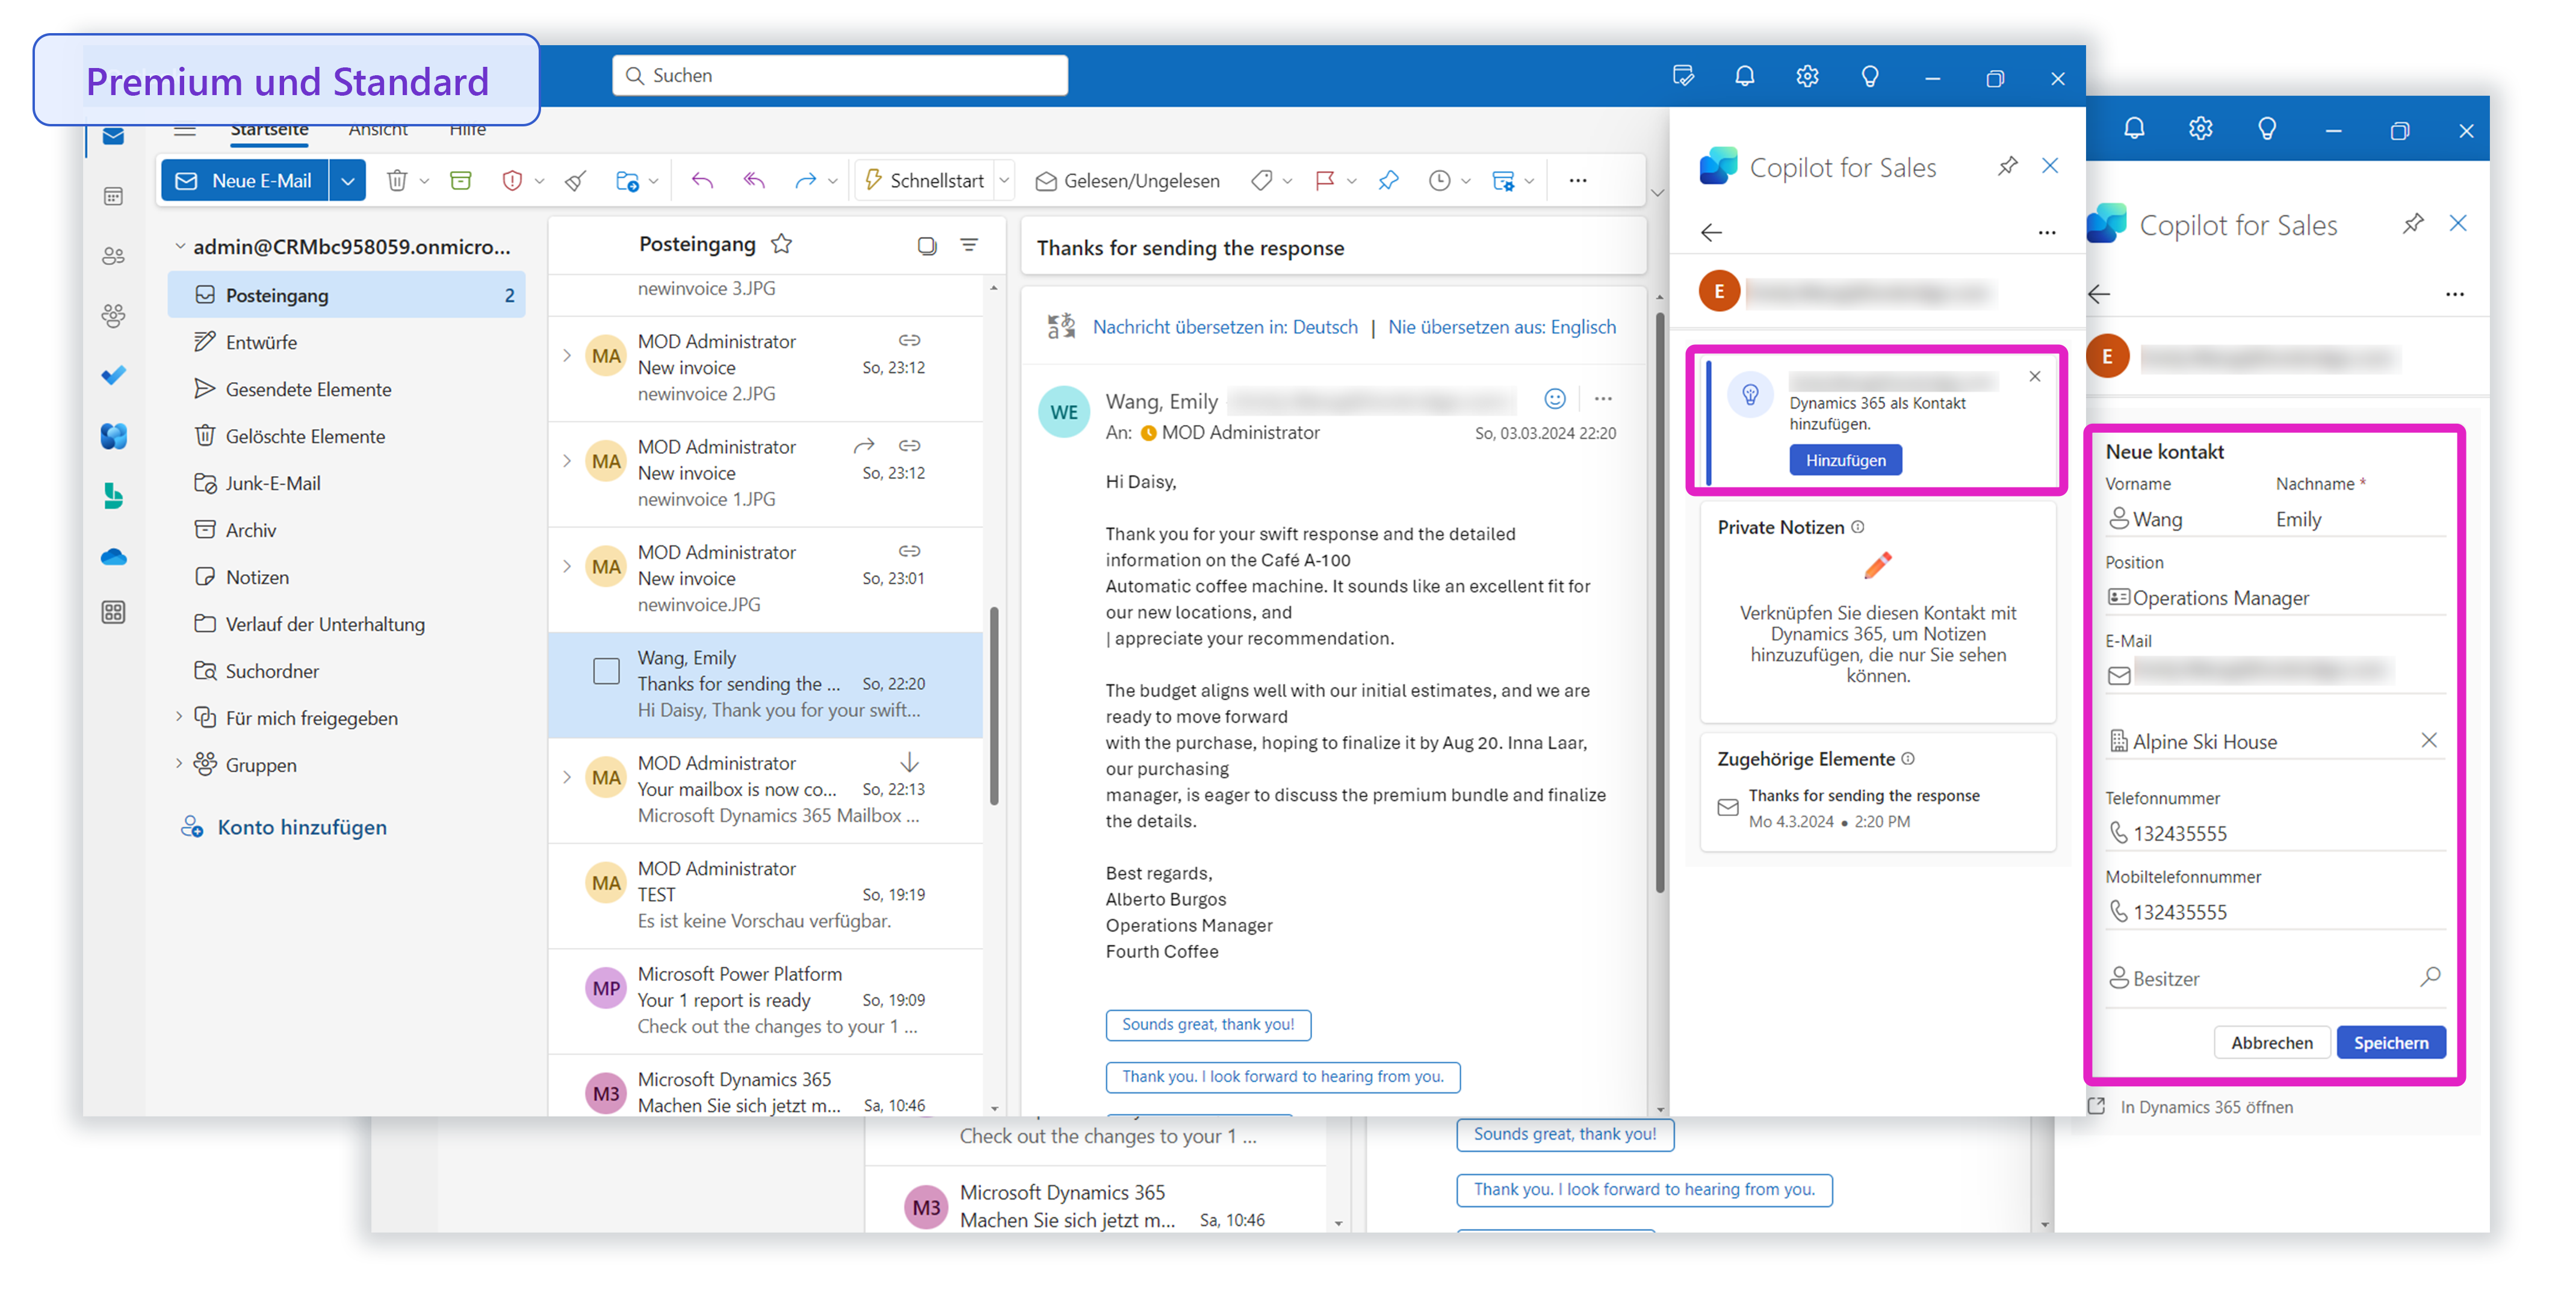The width and height of the screenshot is (2576, 1300).
Task: Open the Neue E-Mail dropdown arrow
Action: (x=347, y=181)
